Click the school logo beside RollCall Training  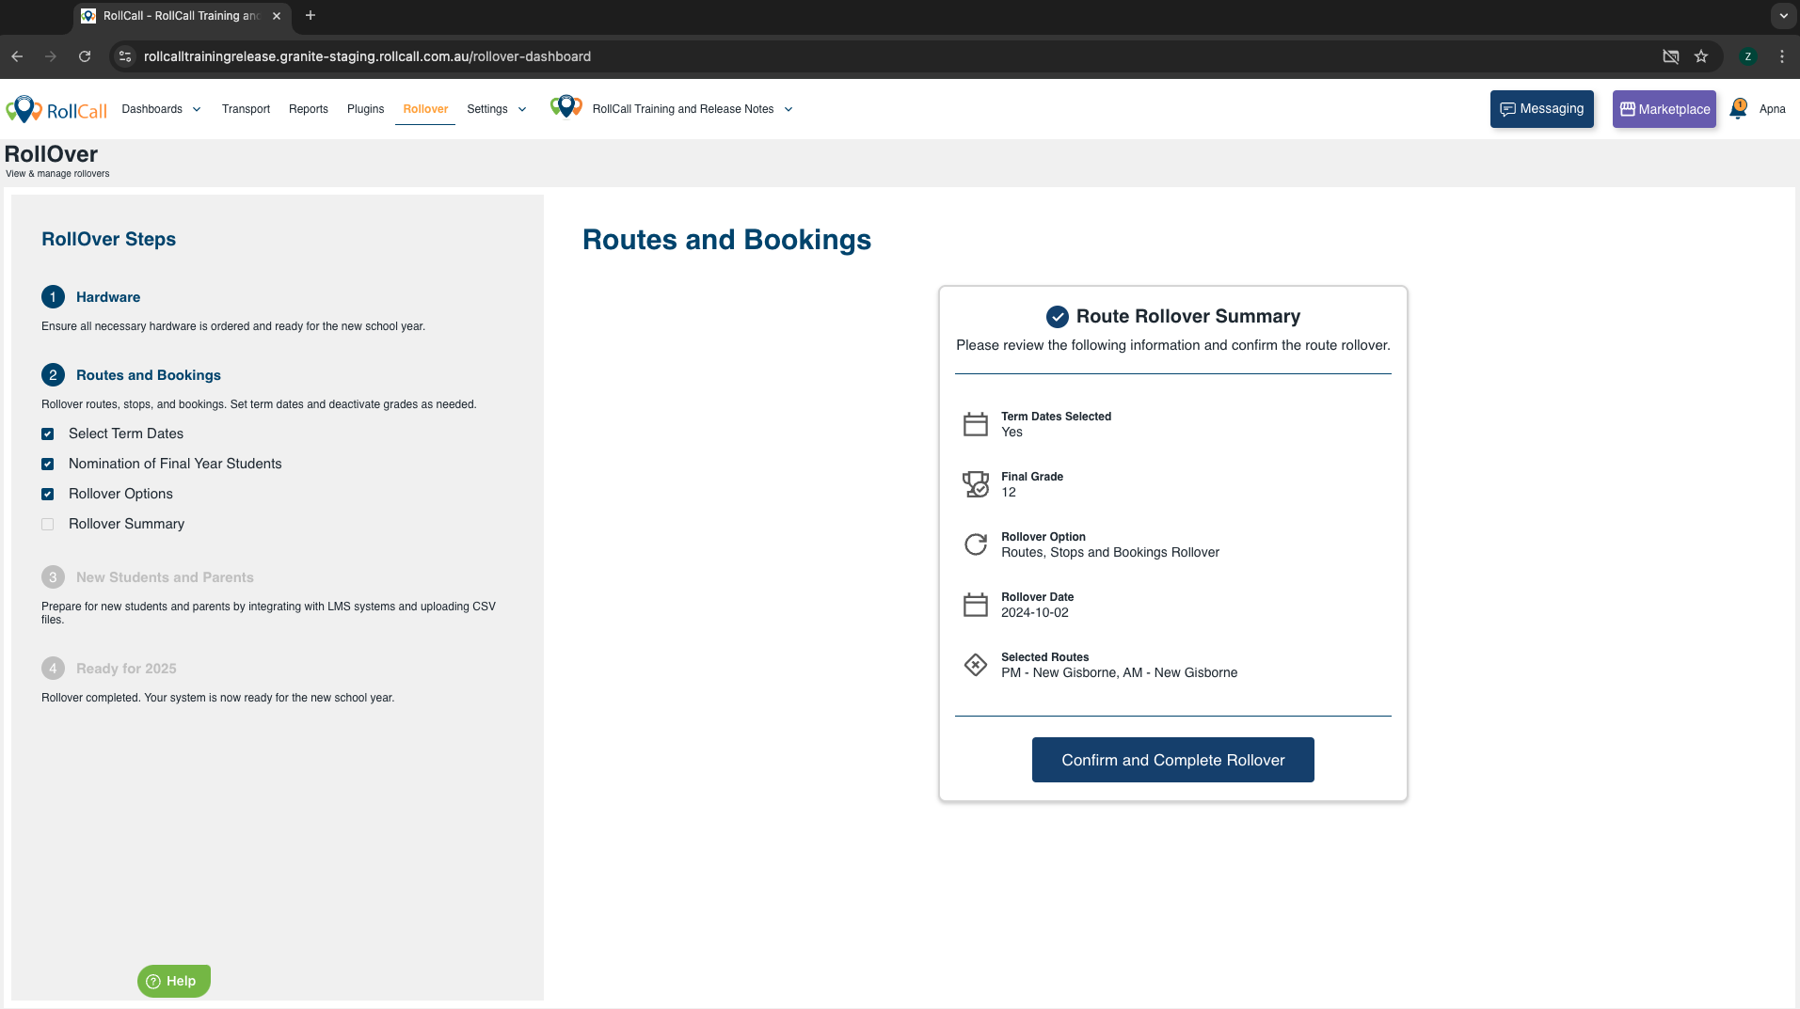point(565,107)
